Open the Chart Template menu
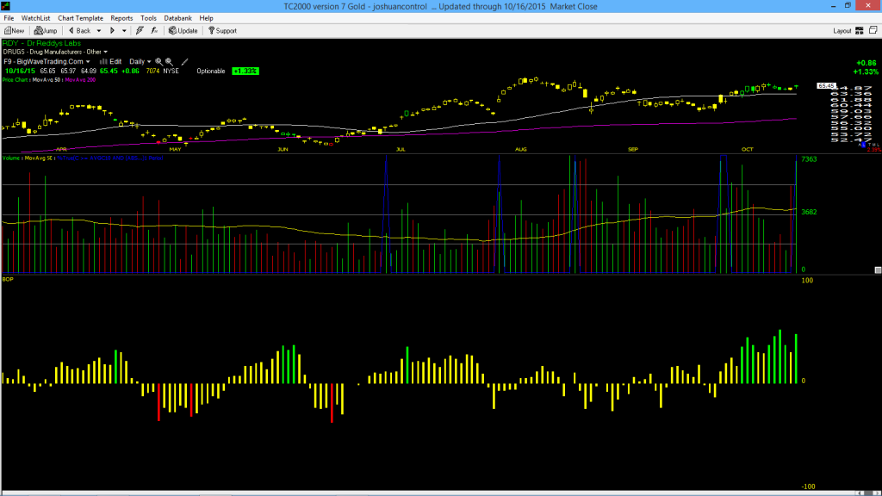This screenshot has width=882, height=496. pyautogui.click(x=80, y=18)
